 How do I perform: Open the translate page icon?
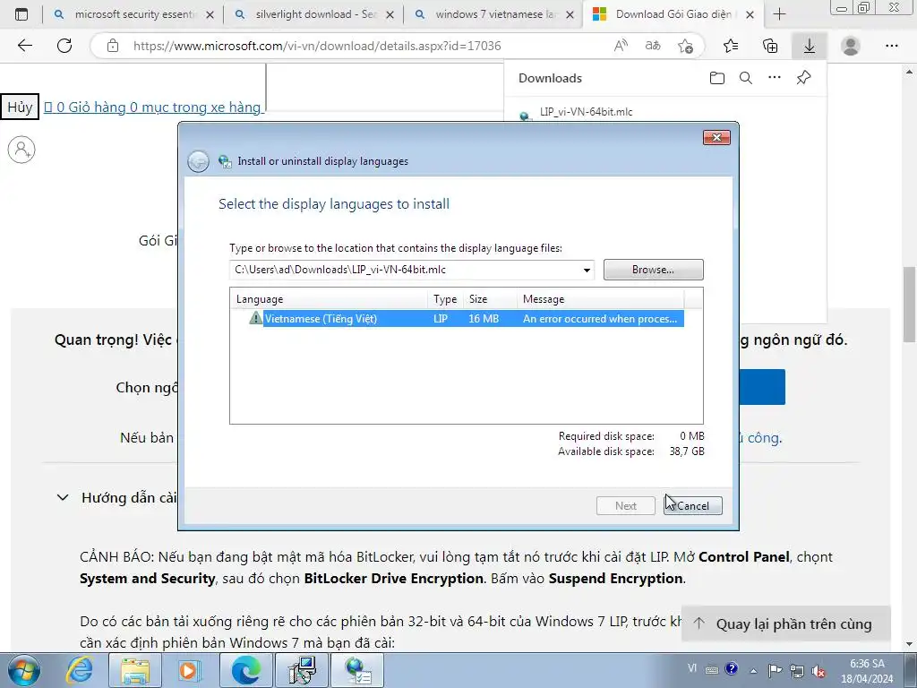coord(653,46)
